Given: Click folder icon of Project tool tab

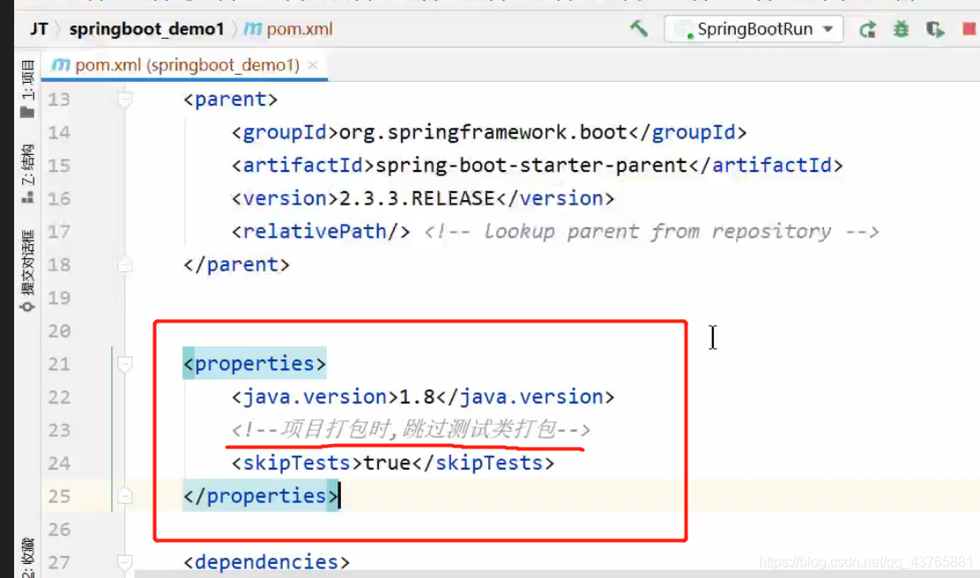Looking at the screenshot, I should tap(27, 113).
